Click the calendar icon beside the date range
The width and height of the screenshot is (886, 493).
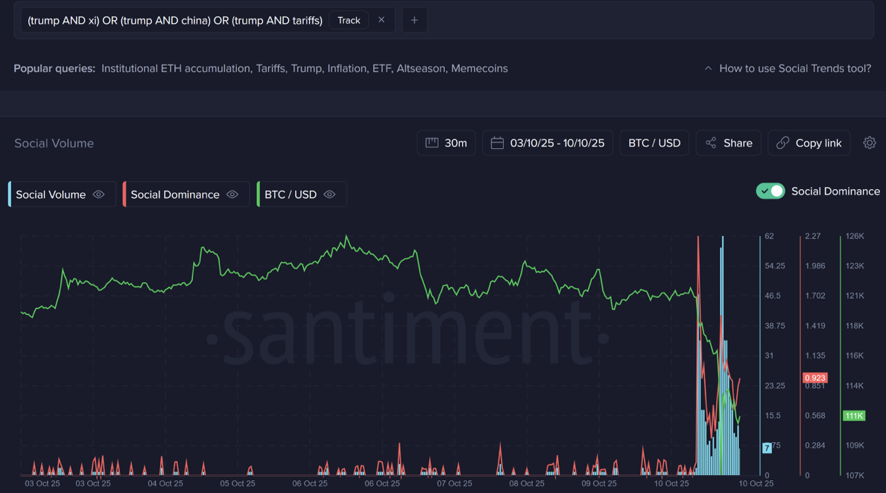coord(497,142)
